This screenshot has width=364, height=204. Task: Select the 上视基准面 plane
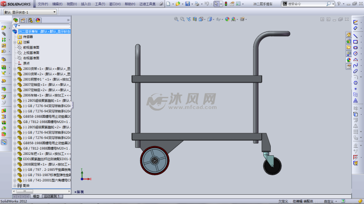click(31, 53)
